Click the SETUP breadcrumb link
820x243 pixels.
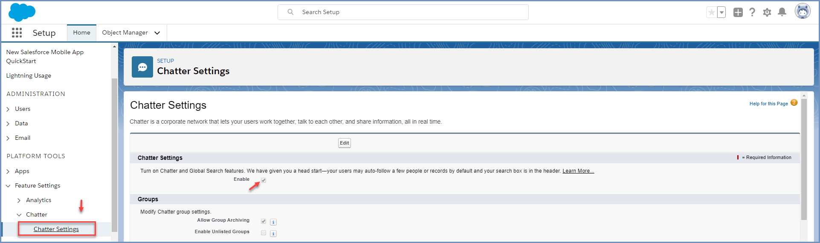click(165, 61)
